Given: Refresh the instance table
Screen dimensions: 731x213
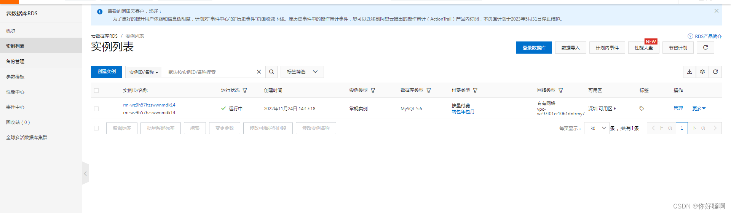Looking at the screenshot, I should (715, 72).
